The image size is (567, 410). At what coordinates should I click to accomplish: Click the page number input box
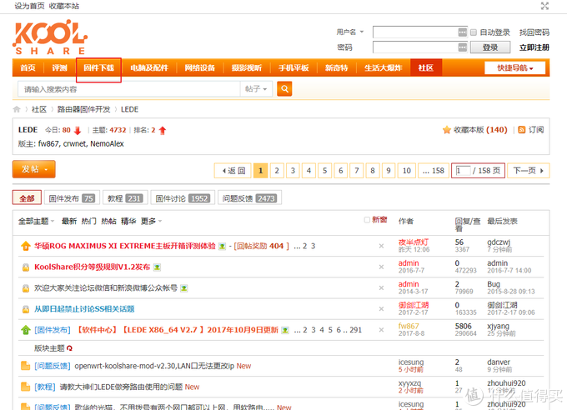[x=463, y=171]
